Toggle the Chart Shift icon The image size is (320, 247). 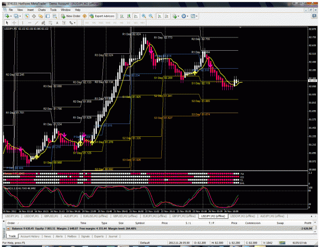pos(166,16)
